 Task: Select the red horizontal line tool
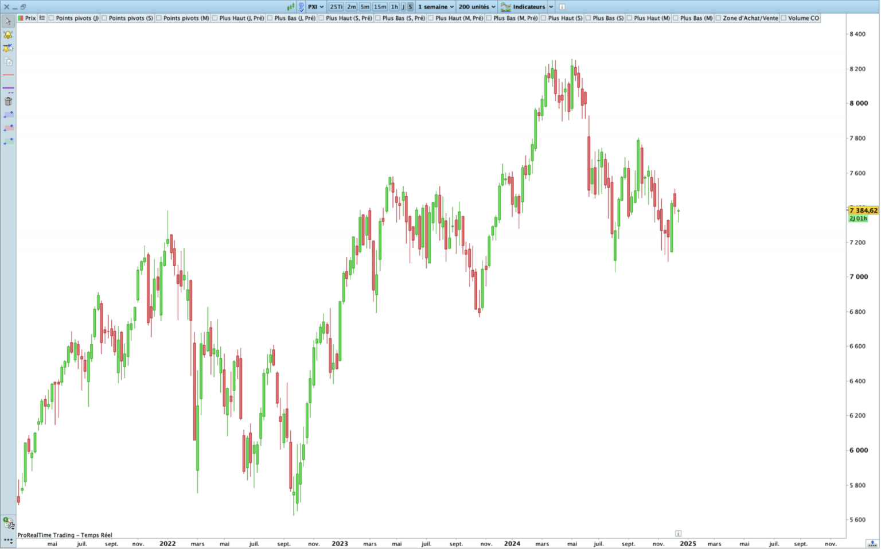(8, 75)
